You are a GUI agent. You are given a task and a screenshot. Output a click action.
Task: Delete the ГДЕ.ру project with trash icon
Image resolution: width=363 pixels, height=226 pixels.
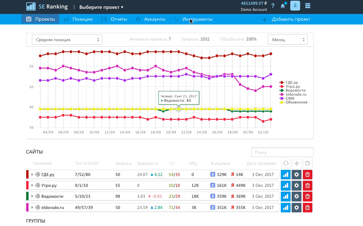pos(308,175)
